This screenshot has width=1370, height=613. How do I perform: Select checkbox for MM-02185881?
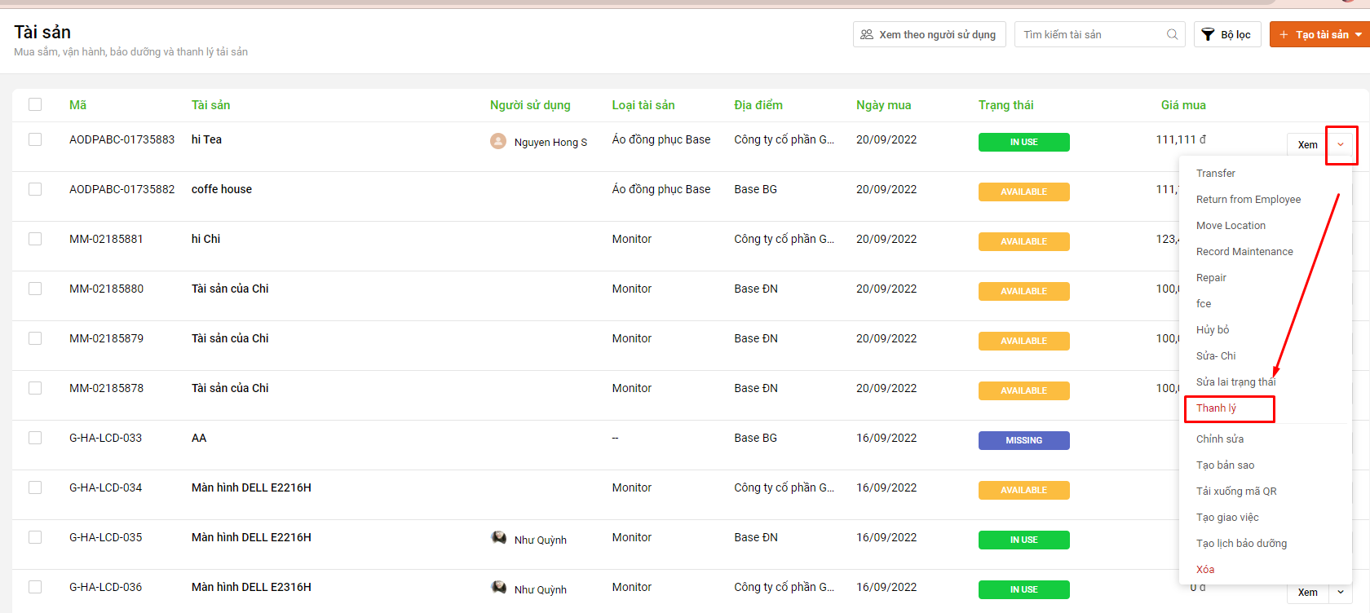(35, 239)
